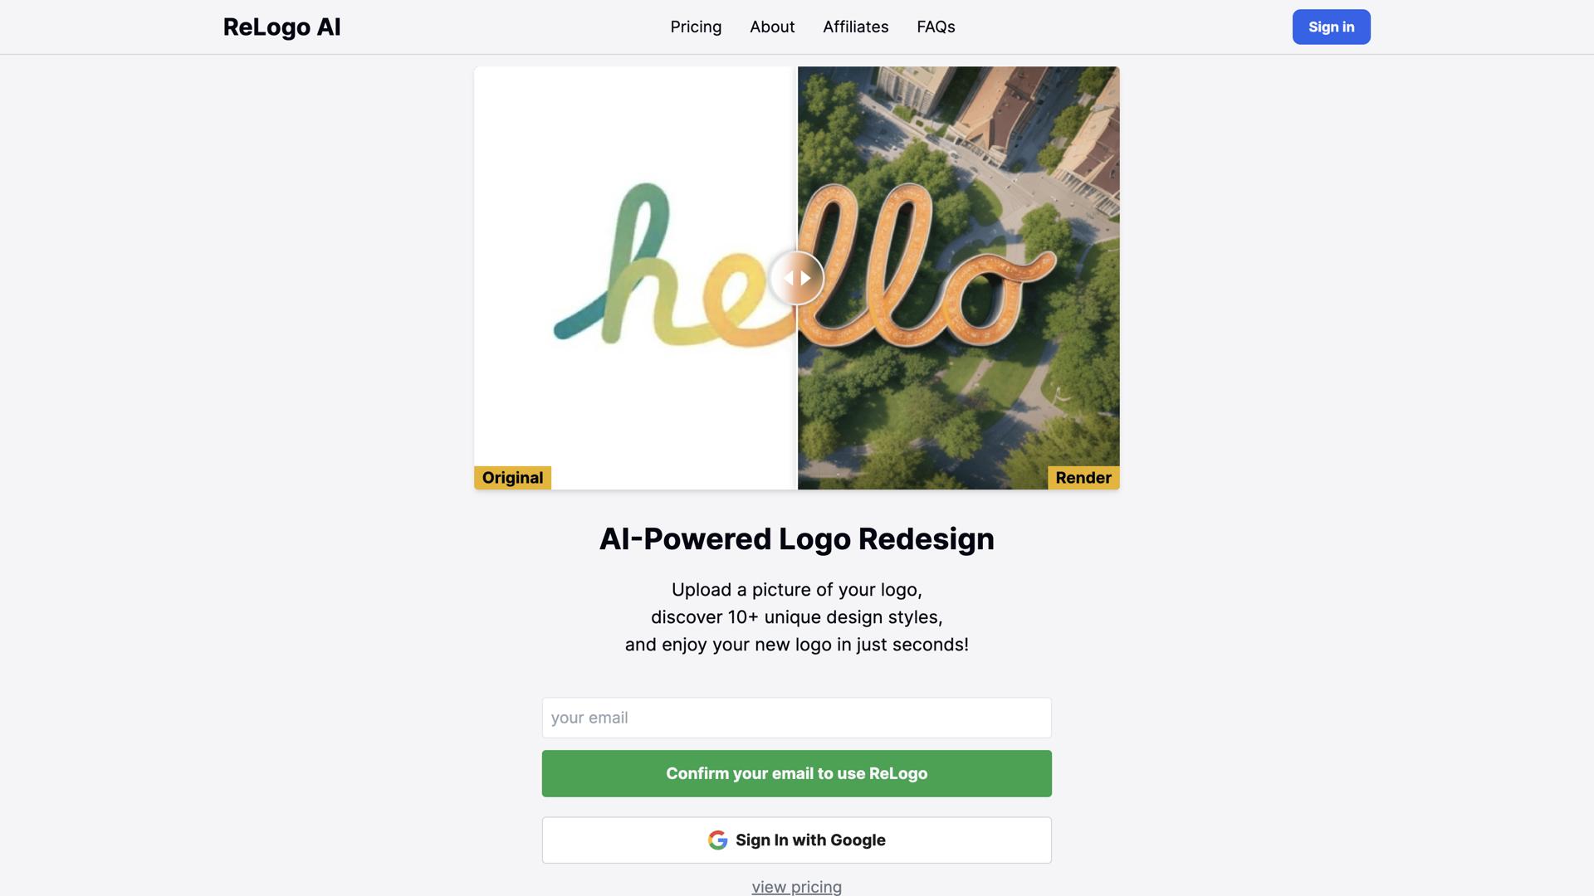Open the FAQs nav link

coord(936,27)
